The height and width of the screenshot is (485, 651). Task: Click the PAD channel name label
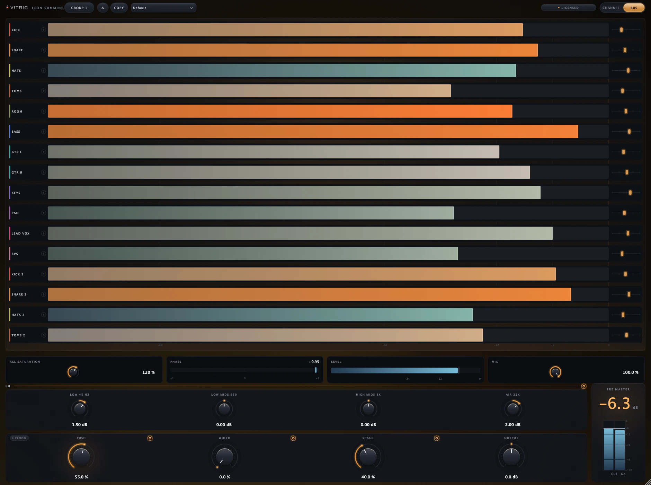point(15,213)
